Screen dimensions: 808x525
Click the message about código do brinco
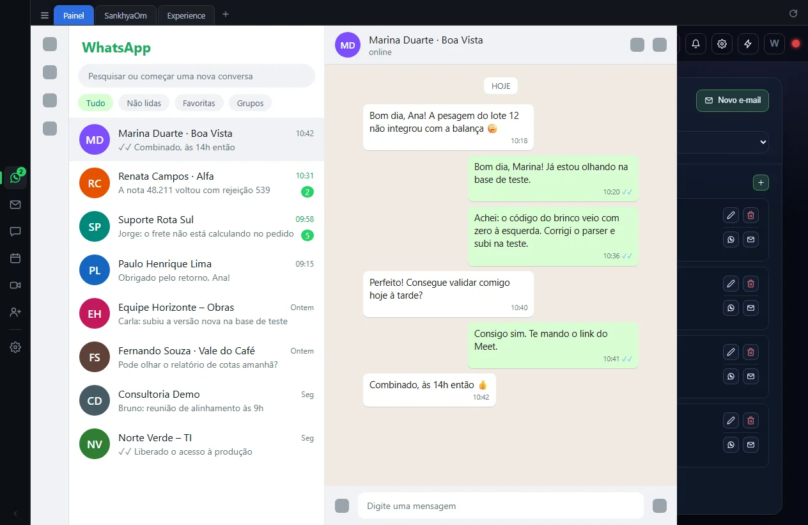point(553,236)
